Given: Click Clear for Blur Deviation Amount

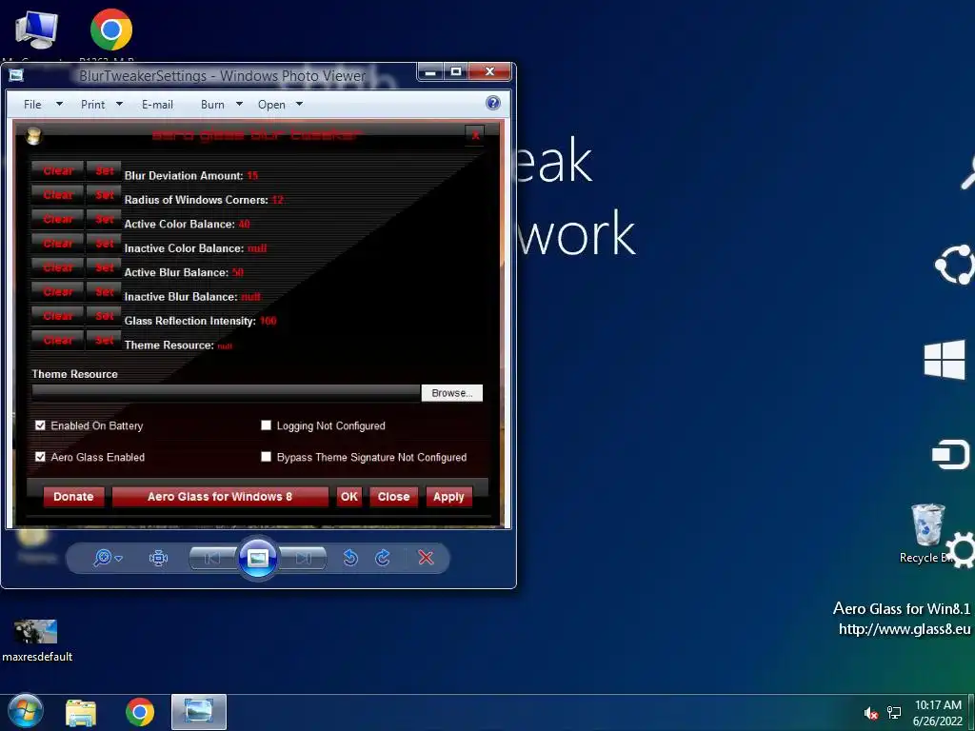Looking at the screenshot, I should (x=58, y=170).
